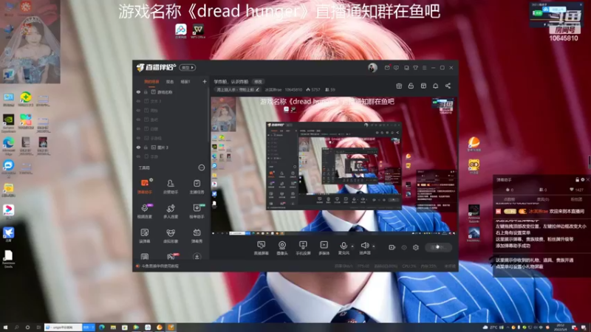Open the Microsoft Edge desktop shortcut
Image resolution: width=591 pixels, height=332 pixels.
tap(8, 145)
